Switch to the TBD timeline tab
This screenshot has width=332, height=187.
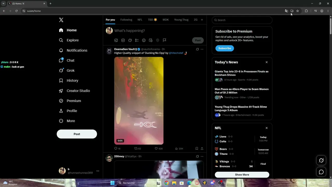click(153, 20)
